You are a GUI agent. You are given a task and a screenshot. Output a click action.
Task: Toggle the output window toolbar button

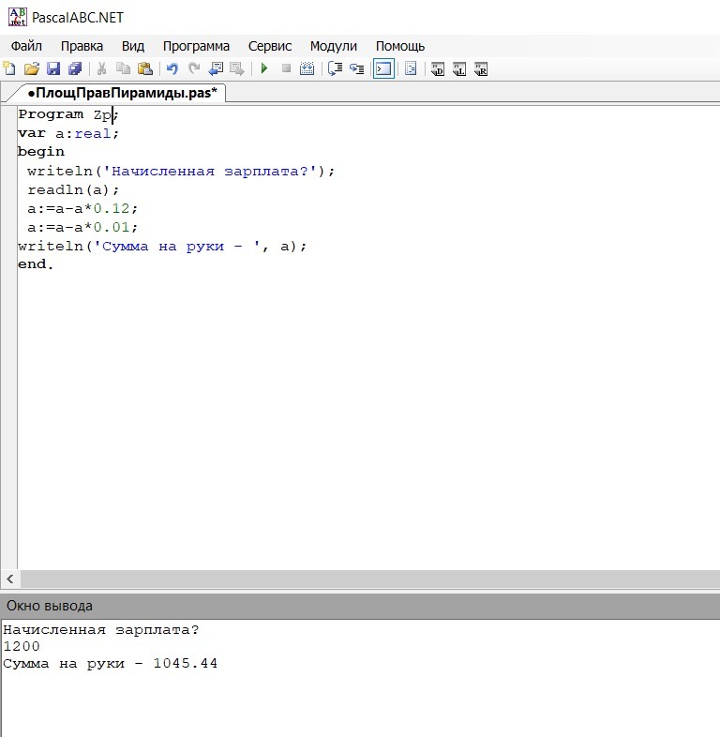coord(382,68)
